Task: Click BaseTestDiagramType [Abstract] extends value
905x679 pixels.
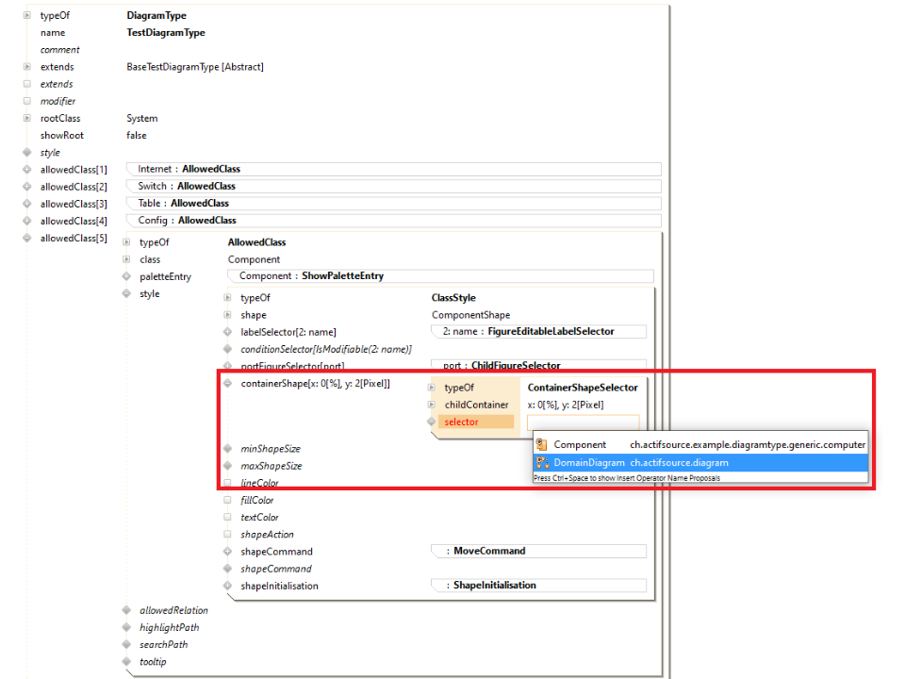Action: click(x=195, y=67)
